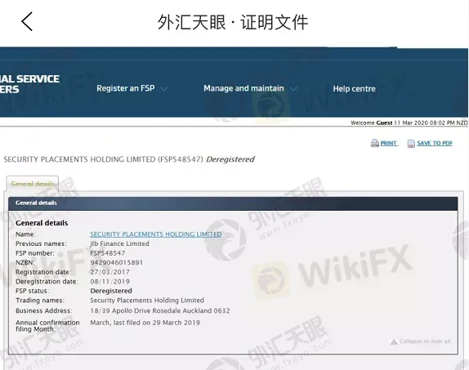
Task: Click the SAVE TO PDF link
Action: click(435, 143)
